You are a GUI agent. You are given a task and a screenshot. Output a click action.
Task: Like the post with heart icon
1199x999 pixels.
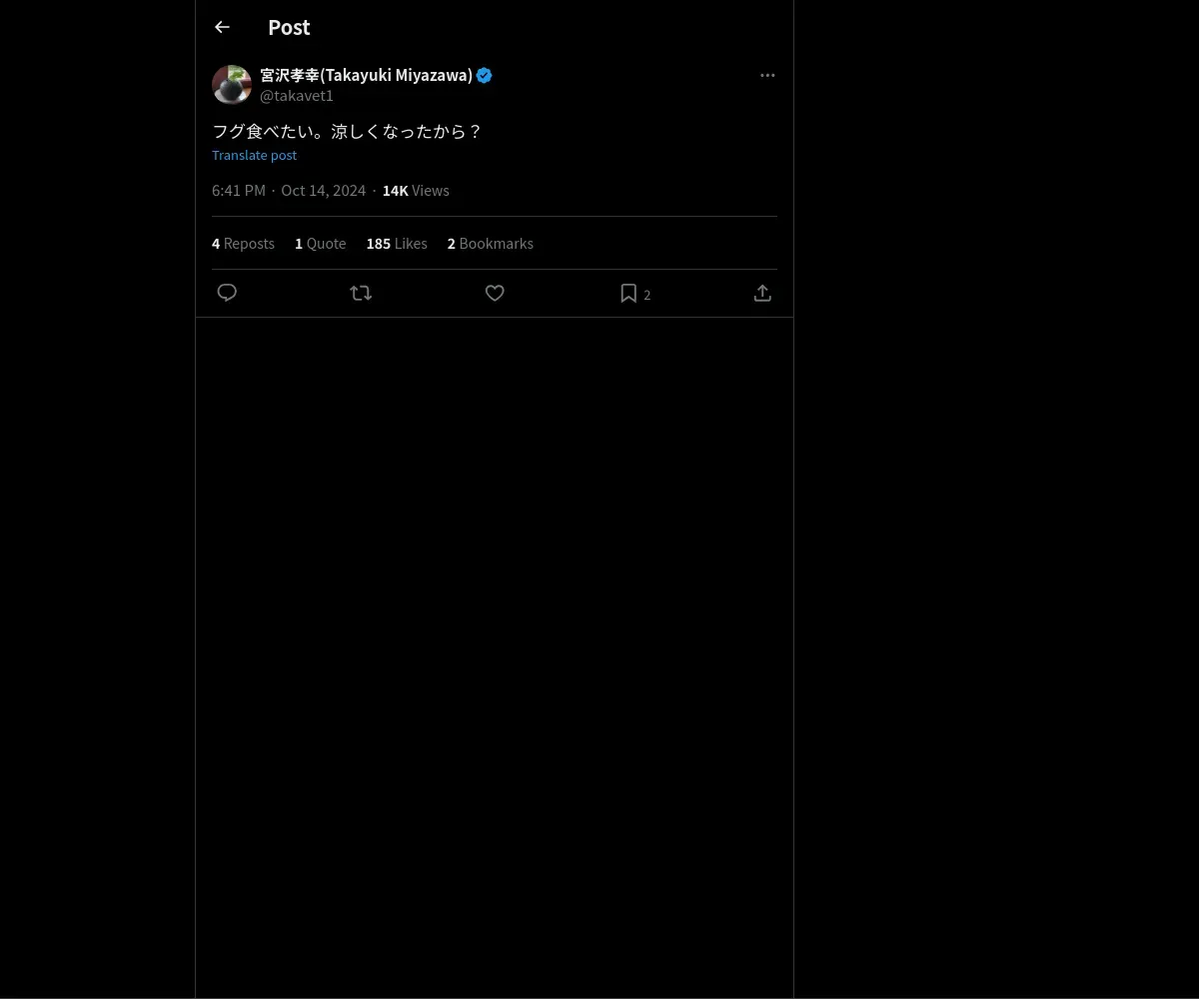[x=495, y=293]
